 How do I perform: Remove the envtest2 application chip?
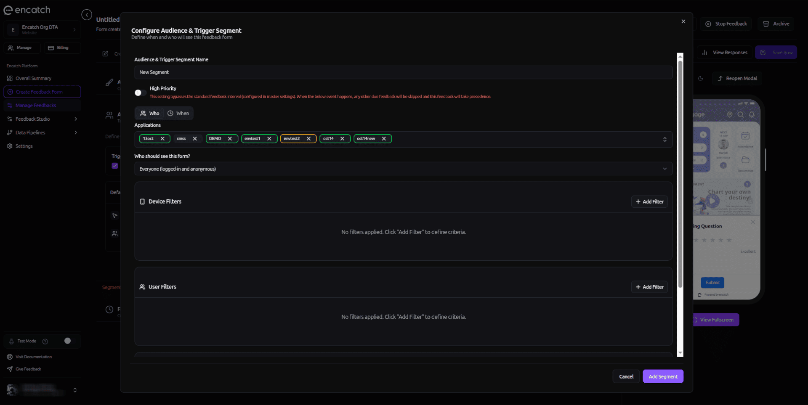308,139
